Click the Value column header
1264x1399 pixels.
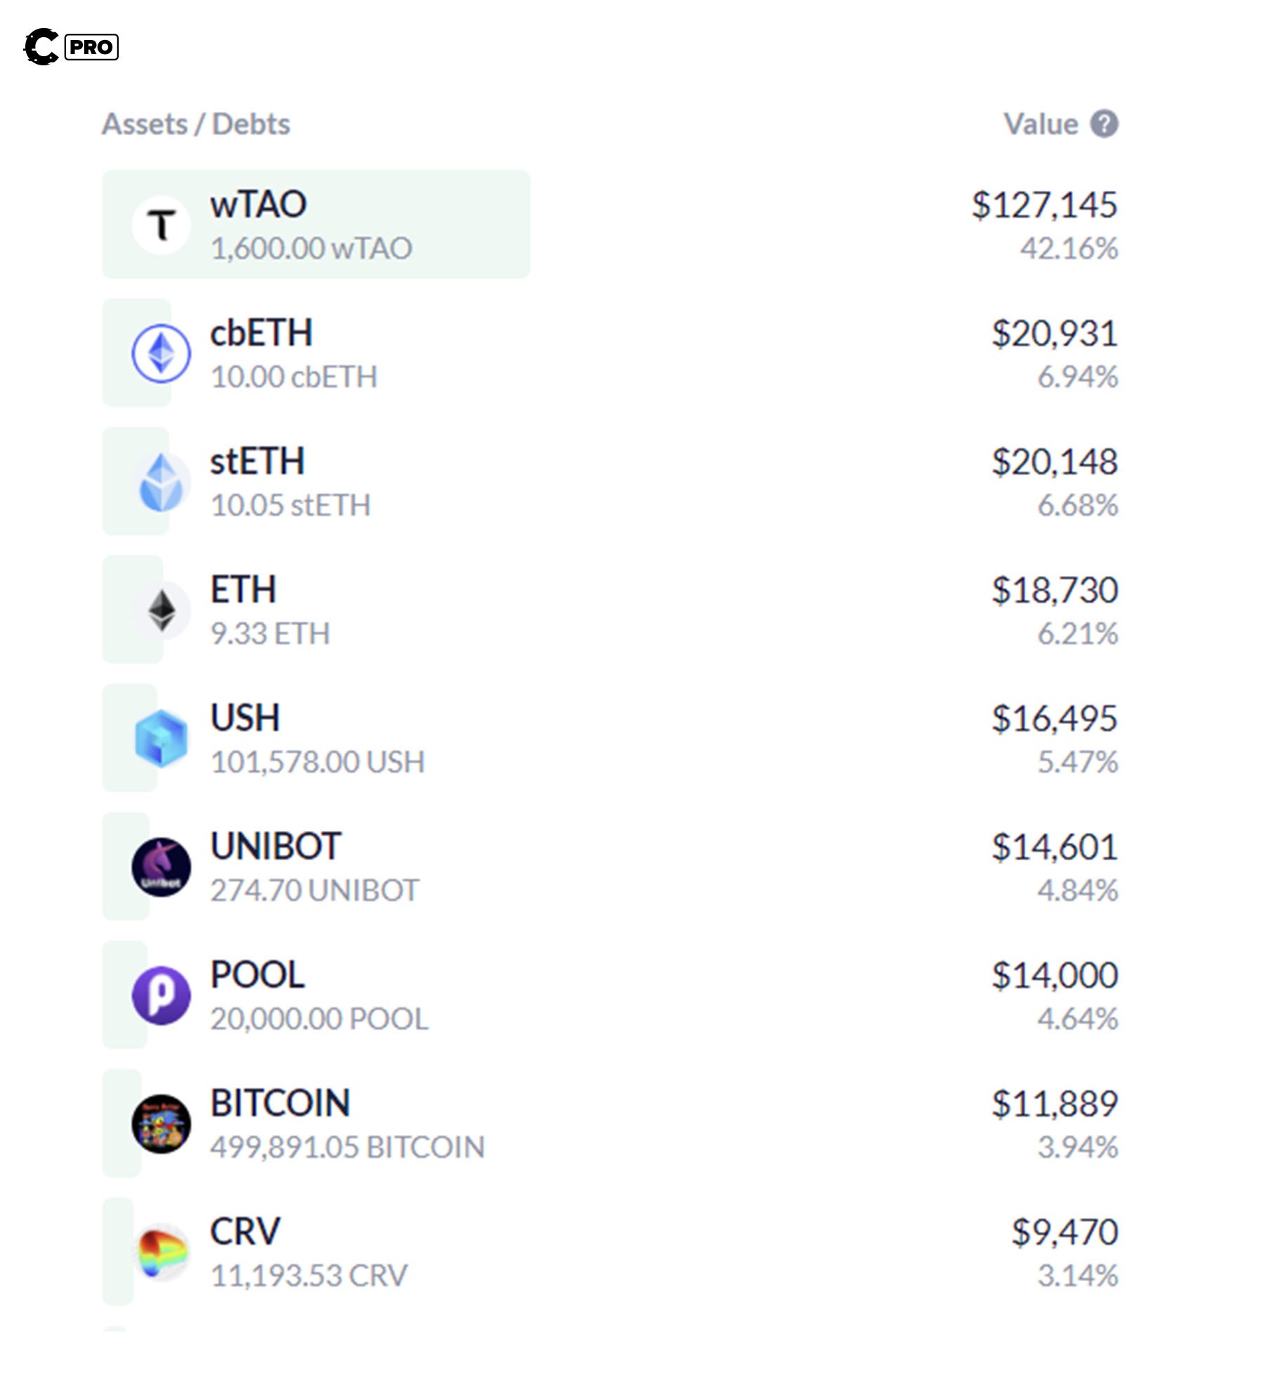(x=1040, y=124)
